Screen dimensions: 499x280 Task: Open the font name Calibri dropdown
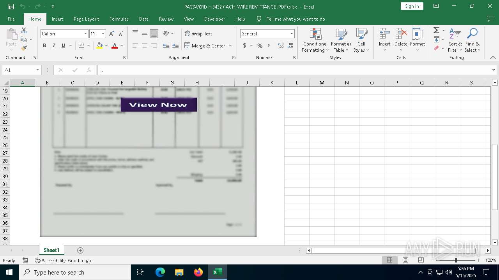(85, 34)
